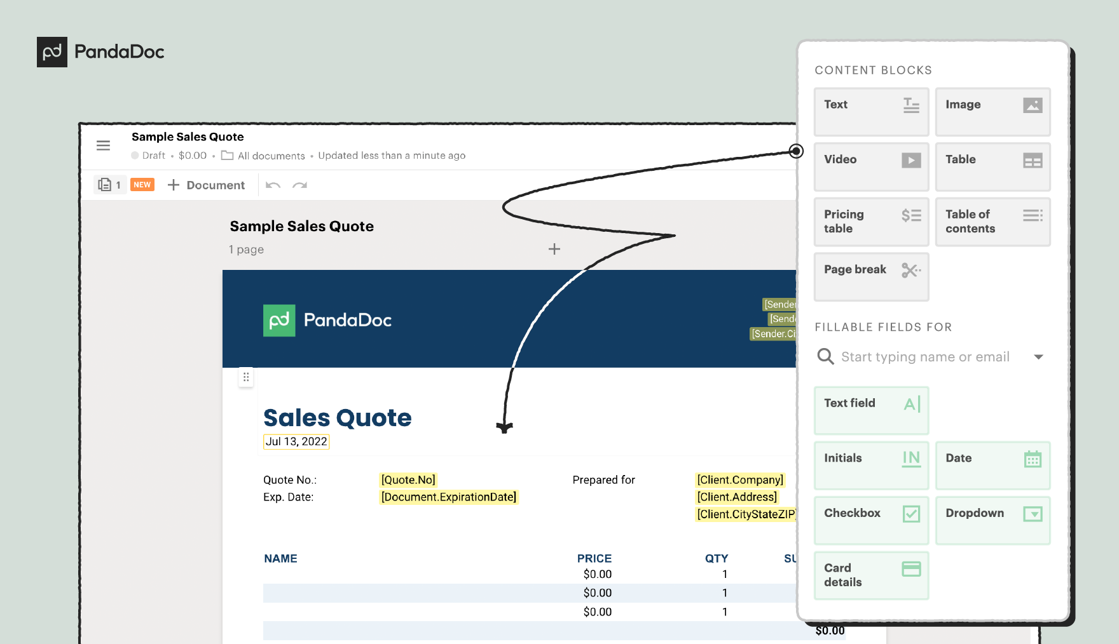This screenshot has height=644, width=1119.
Task: Click the plus icon beside 1 page
Action: 554,249
